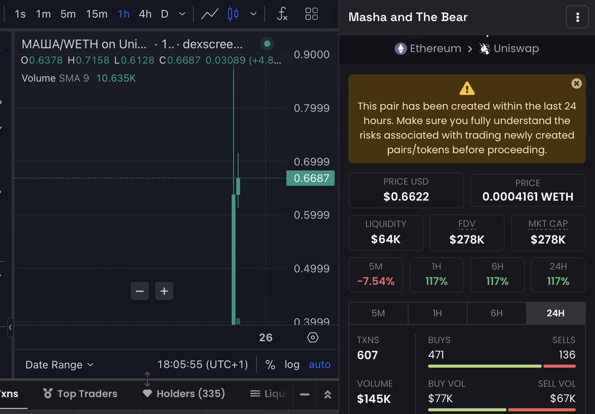Select the 1s timeframe

tap(20, 14)
